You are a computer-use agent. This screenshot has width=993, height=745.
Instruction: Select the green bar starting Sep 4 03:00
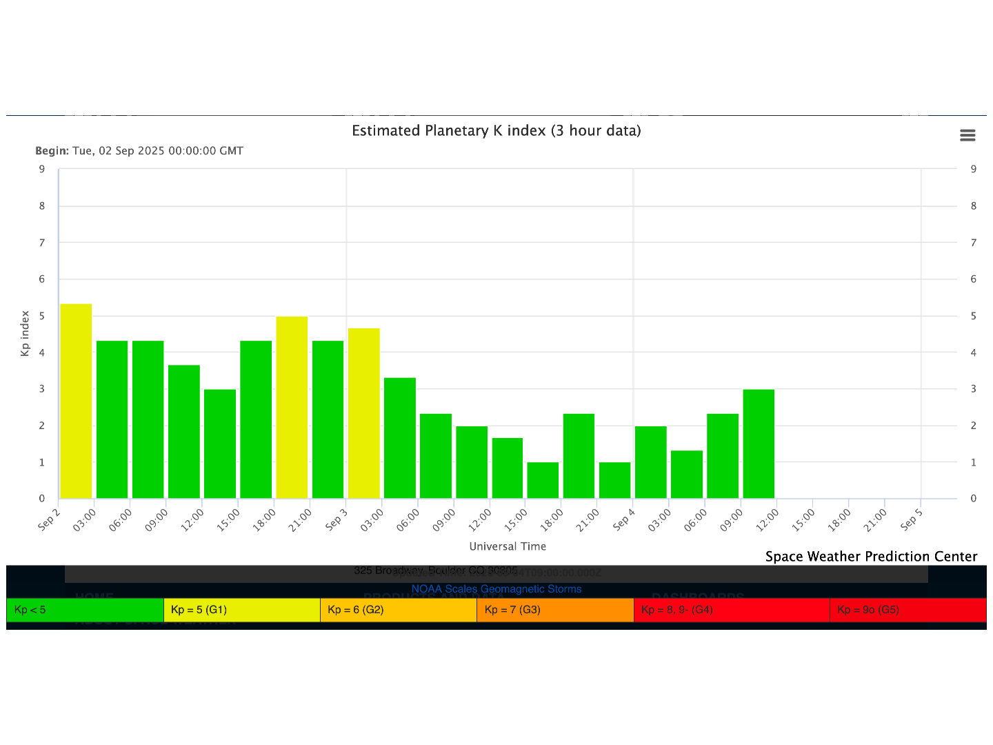click(x=687, y=474)
